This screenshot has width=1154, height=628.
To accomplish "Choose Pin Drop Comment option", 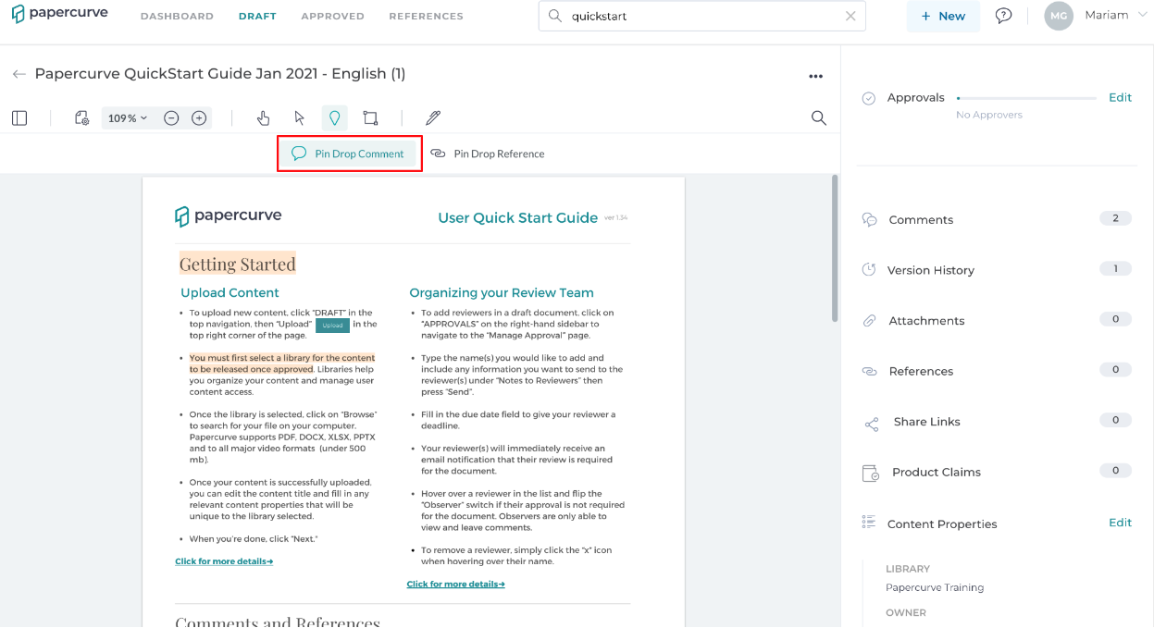I will [349, 154].
